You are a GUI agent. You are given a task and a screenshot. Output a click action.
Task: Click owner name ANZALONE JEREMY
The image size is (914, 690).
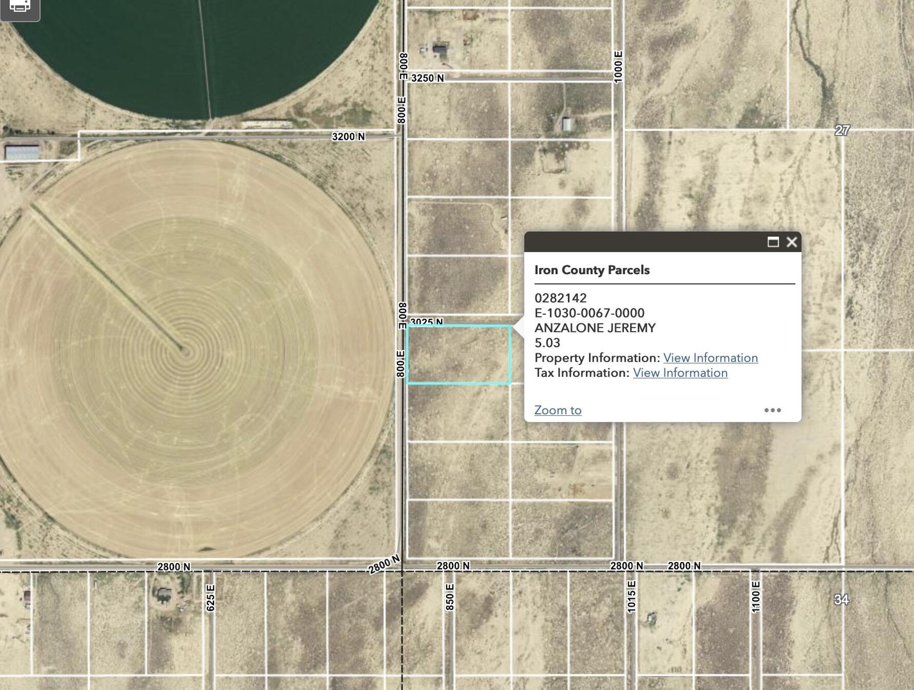tap(595, 328)
